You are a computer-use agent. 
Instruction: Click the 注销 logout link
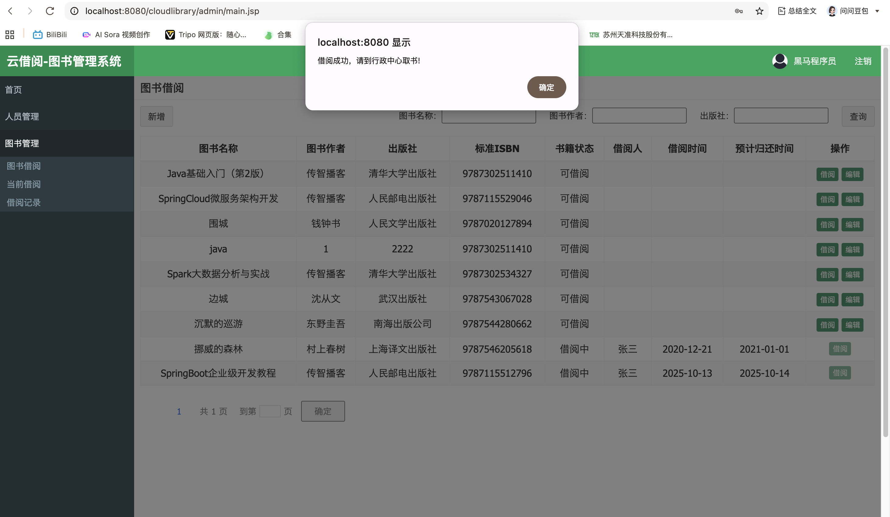point(863,61)
